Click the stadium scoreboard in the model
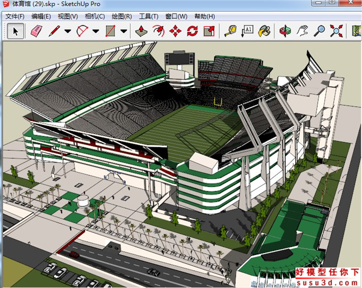The height and width of the screenshot is (288, 362). pyautogui.click(x=180, y=58)
